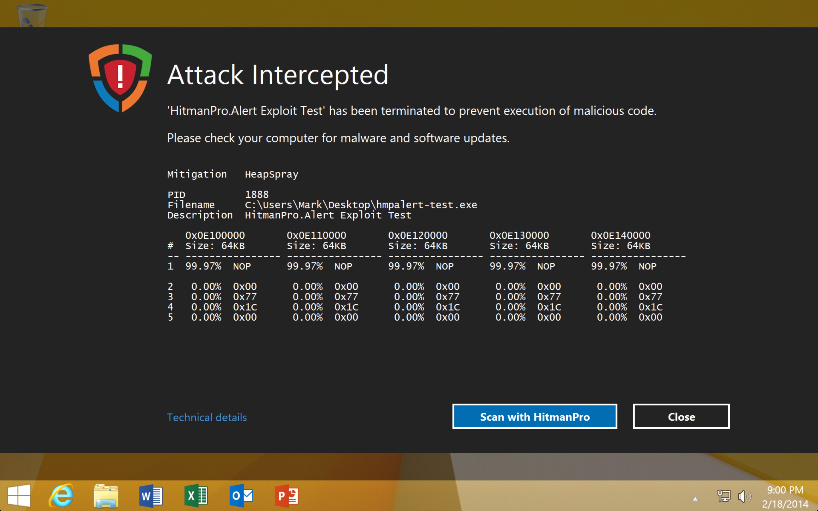Open the Windows Start button

(19, 496)
